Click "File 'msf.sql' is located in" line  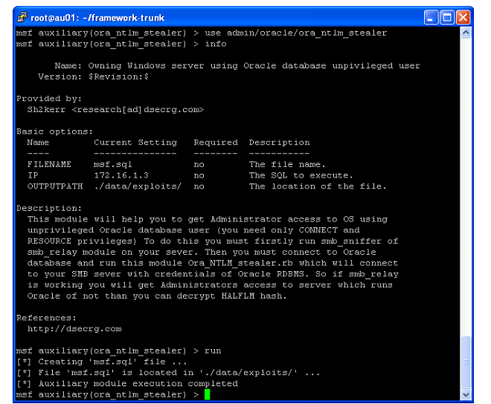pyautogui.click(x=168, y=373)
